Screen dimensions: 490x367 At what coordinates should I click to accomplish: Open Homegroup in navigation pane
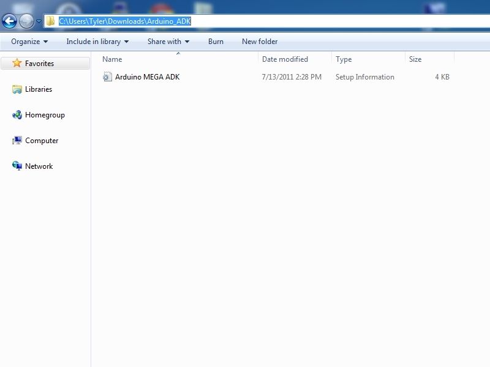45,115
